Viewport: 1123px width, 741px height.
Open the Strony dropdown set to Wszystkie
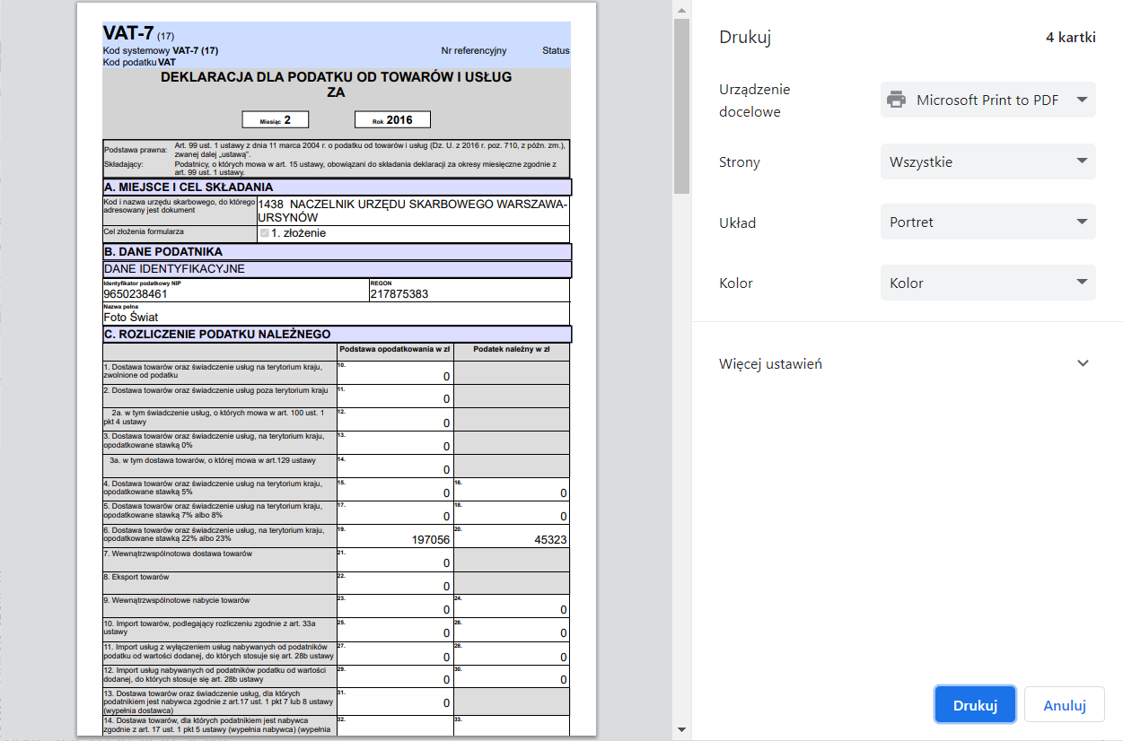[987, 162]
